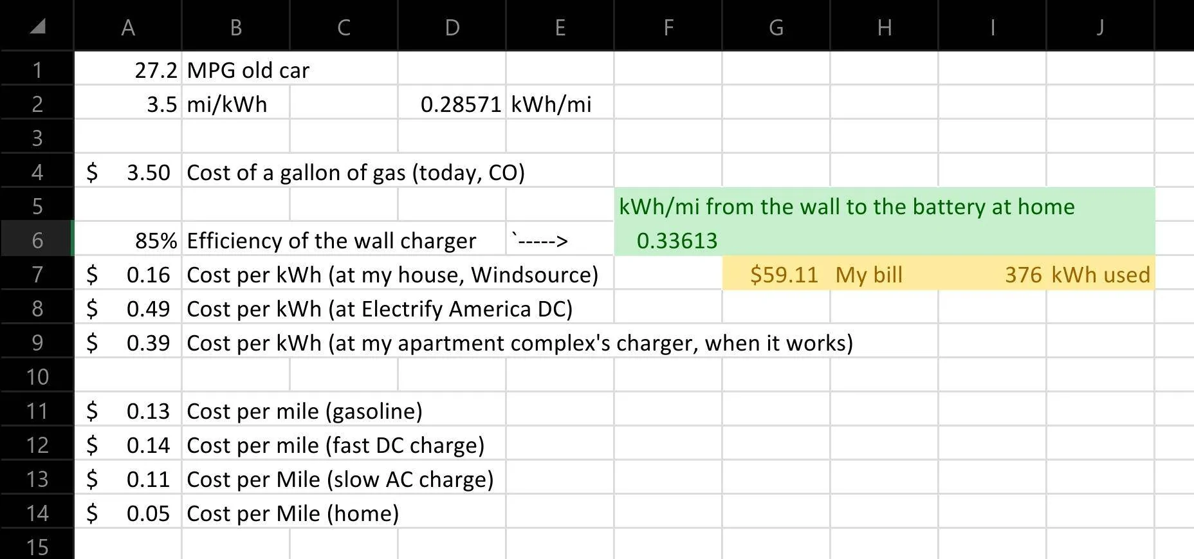
Task: Select row 8 header
Action: 37,307
